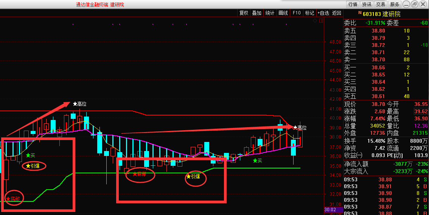Switch to the 资讯 tab
429x215 pixels.
tap(367, 5)
